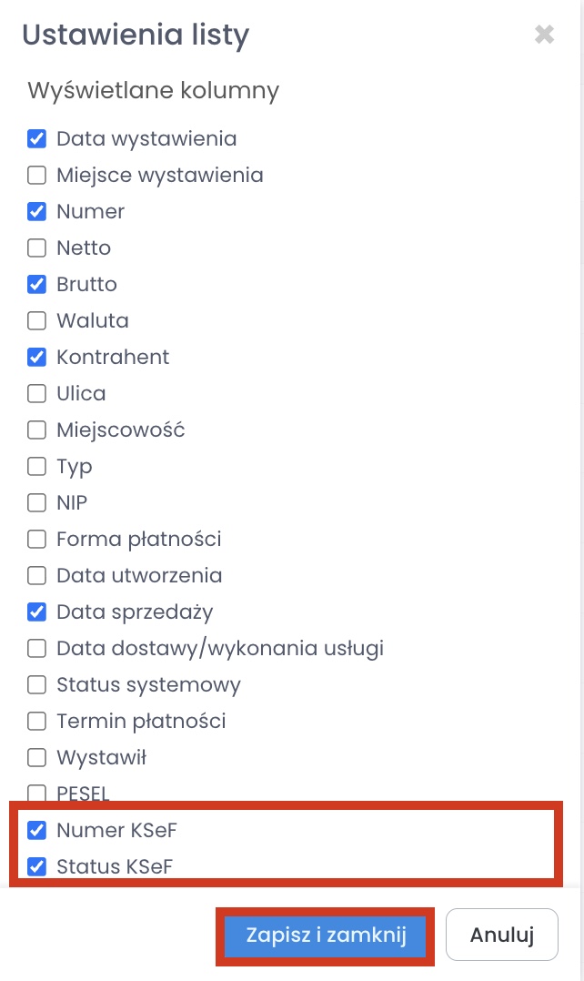Check the Termin płatności option
The width and height of the screenshot is (584, 981).
[x=37, y=722]
